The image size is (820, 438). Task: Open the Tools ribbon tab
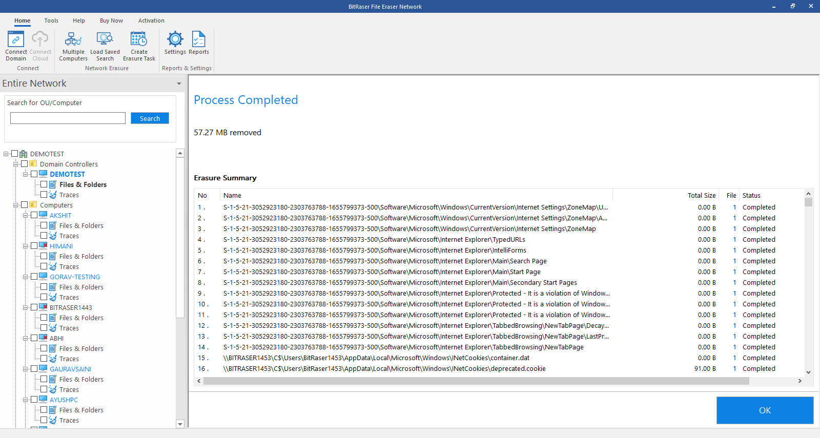pos(51,20)
